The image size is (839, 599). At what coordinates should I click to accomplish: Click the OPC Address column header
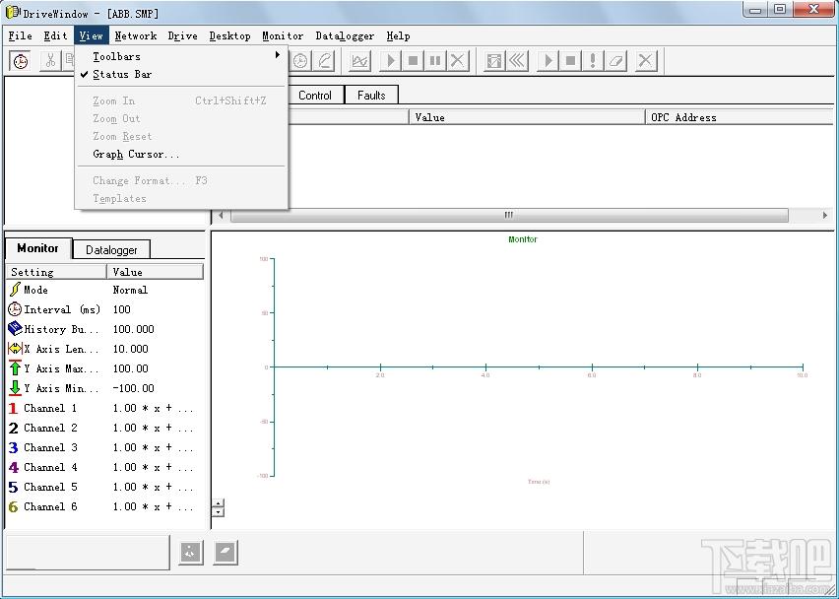point(740,117)
